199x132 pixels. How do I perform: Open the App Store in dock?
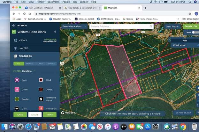click(x=148, y=127)
